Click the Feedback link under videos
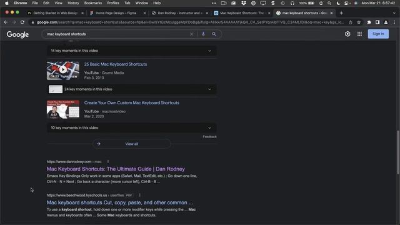This screenshot has width=400, height=225. 210,137
